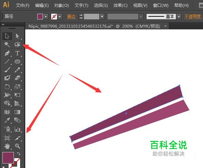Pick the Magic Wand tool
The image size is (203, 168).
click(7, 44)
